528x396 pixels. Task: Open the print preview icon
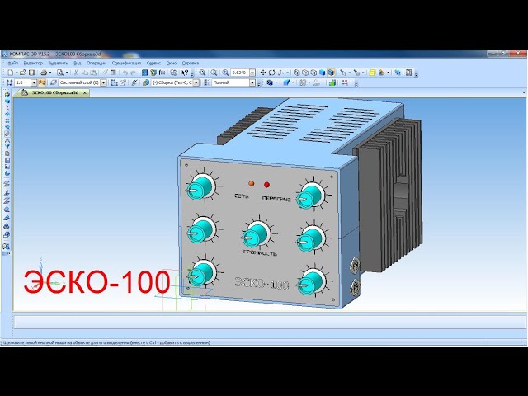point(60,73)
